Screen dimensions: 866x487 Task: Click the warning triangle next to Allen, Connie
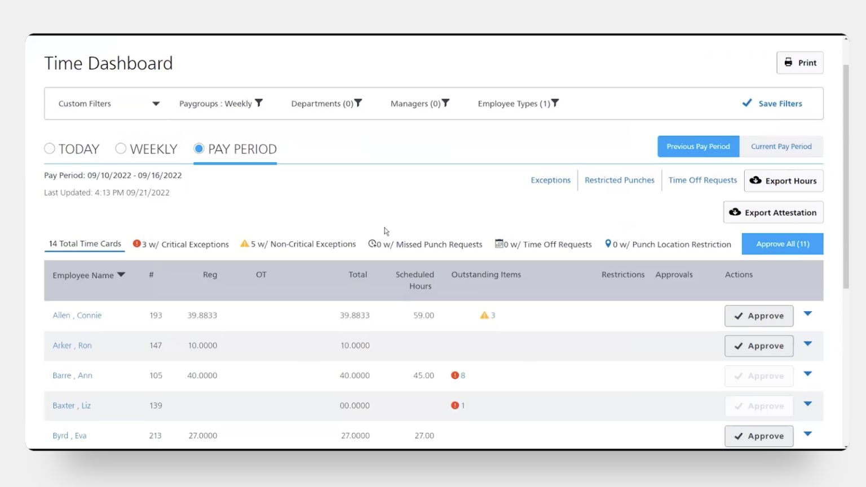483,315
